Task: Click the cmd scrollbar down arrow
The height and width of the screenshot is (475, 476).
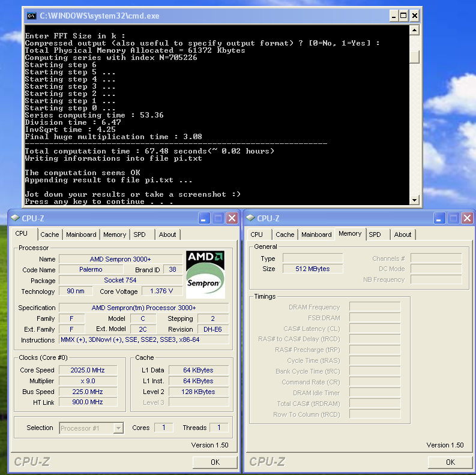Action: 414,200
